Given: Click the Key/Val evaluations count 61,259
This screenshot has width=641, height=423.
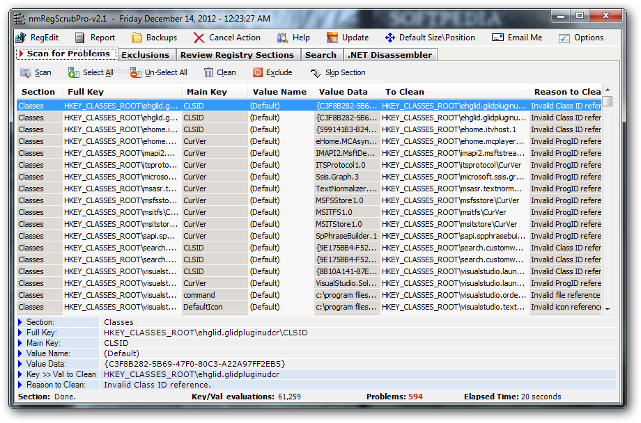Looking at the screenshot, I should tap(289, 397).
